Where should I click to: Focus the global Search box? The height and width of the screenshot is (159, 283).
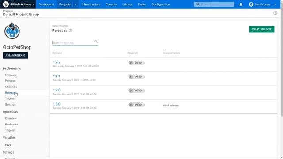(x=214, y=4)
